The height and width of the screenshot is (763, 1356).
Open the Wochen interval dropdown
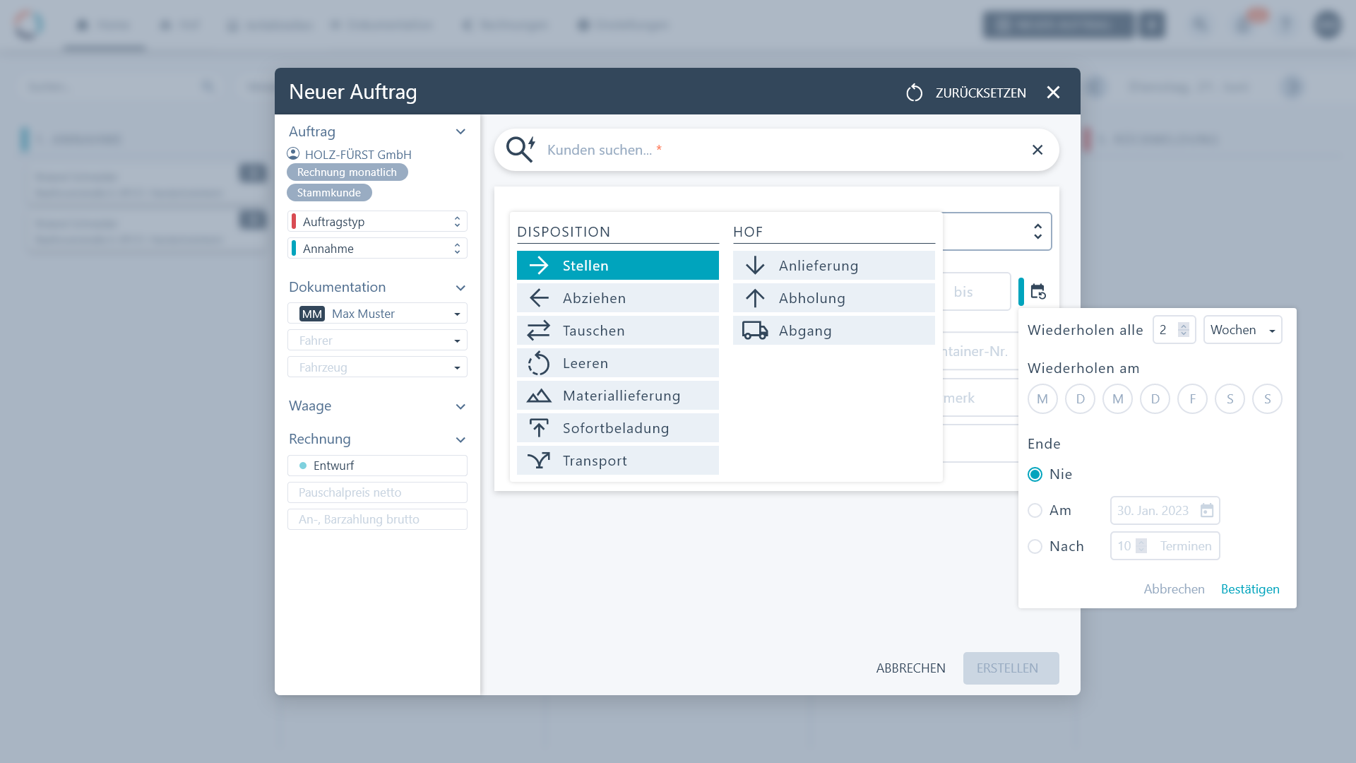coord(1242,330)
